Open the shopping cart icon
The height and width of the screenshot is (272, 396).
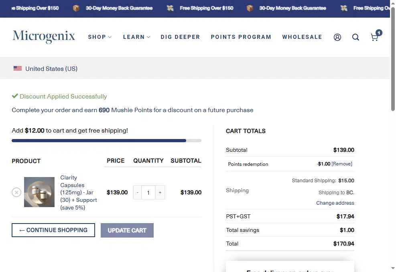pos(374,37)
